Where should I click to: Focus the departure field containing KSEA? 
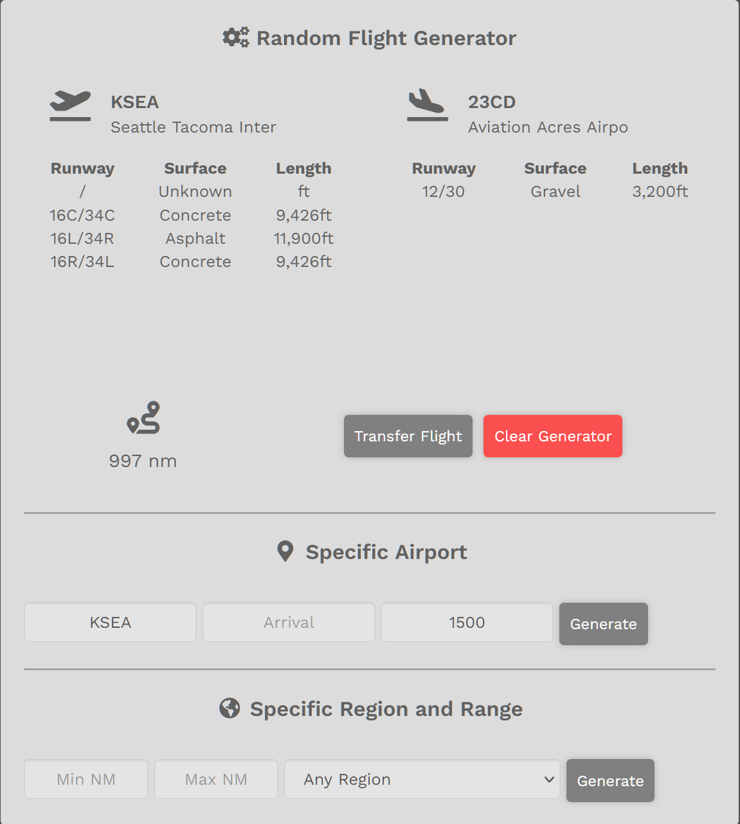click(110, 622)
